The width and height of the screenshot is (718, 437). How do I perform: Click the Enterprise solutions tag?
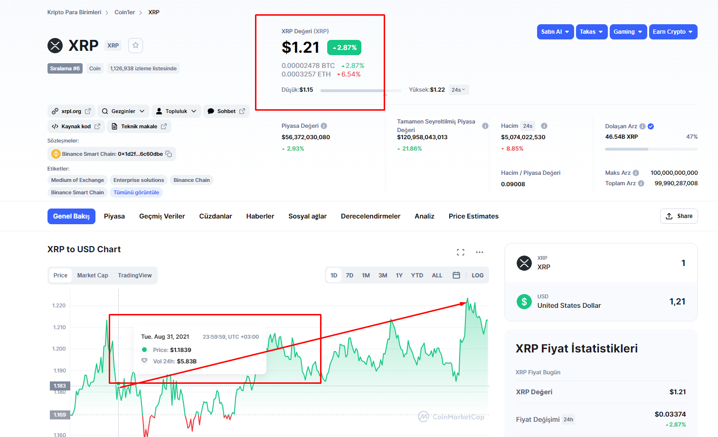139,180
